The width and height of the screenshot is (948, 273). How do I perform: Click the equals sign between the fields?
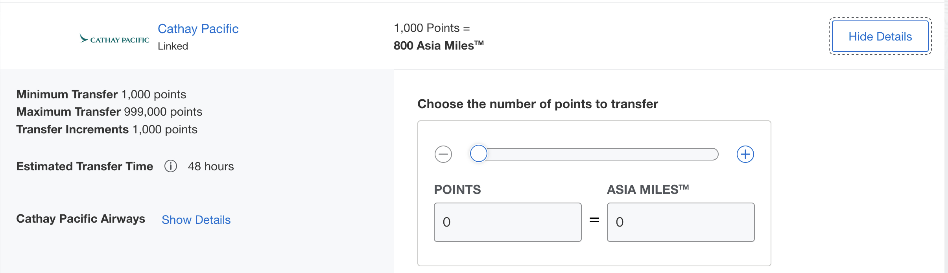pos(594,220)
